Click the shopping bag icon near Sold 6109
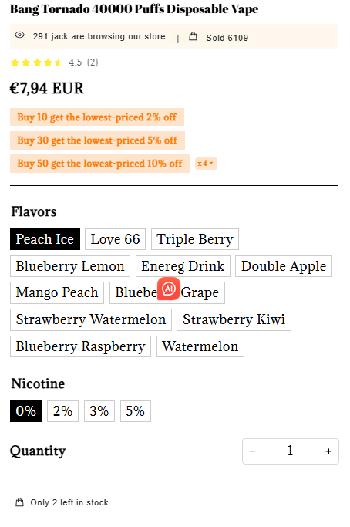 coord(193,36)
